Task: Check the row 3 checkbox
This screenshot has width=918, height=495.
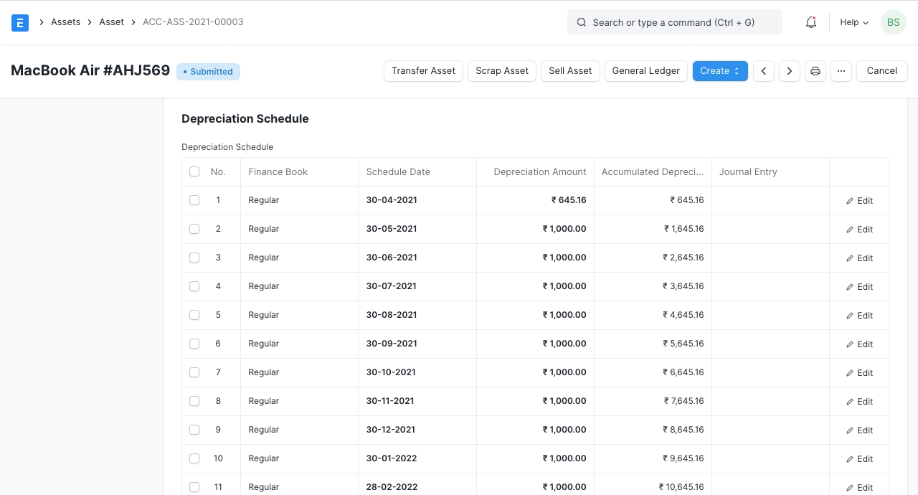Action: tap(194, 258)
